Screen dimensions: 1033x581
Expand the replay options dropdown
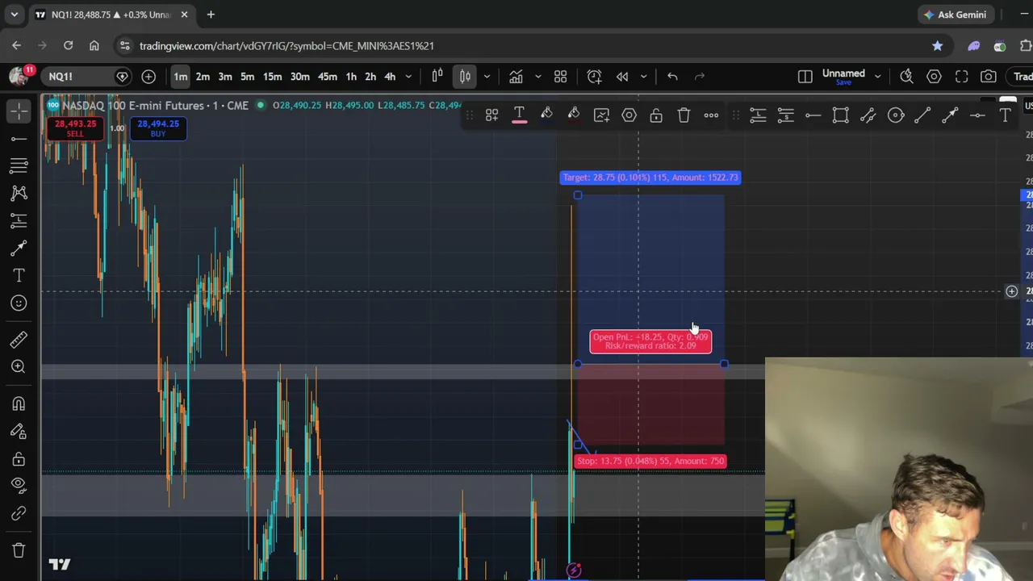[643, 77]
